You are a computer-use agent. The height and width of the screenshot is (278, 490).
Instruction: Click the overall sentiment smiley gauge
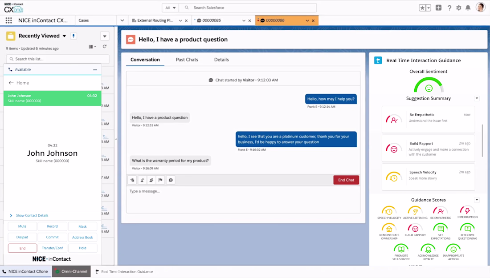click(x=429, y=86)
